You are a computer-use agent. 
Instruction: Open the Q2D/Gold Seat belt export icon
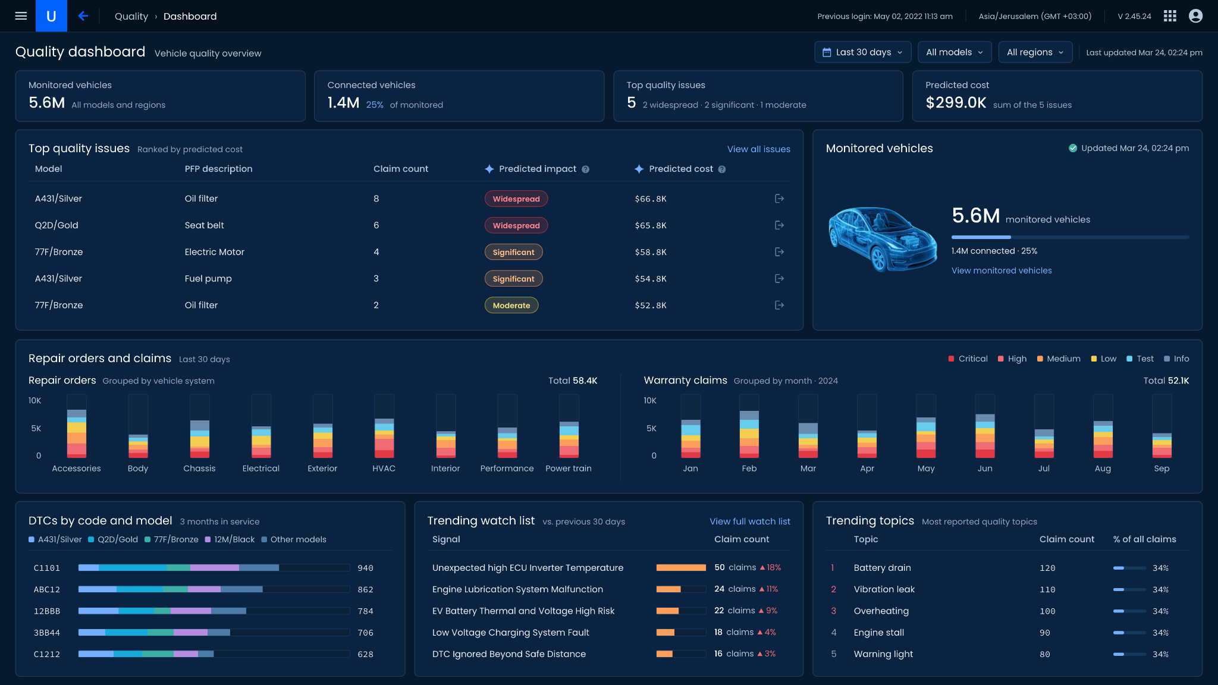tap(779, 225)
